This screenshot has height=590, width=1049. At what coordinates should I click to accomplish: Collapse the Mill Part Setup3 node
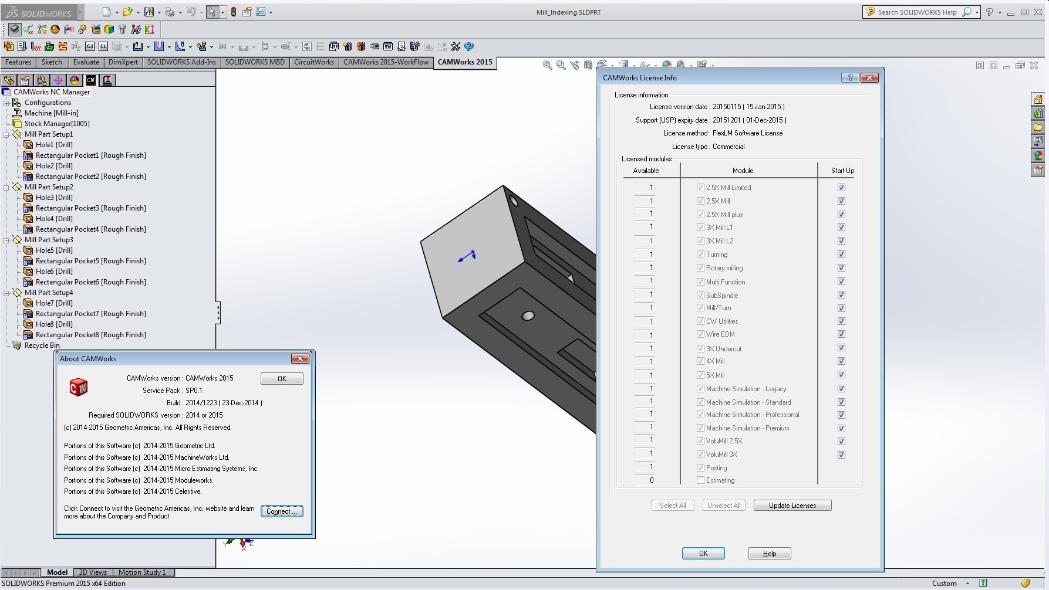(x=6, y=240)
